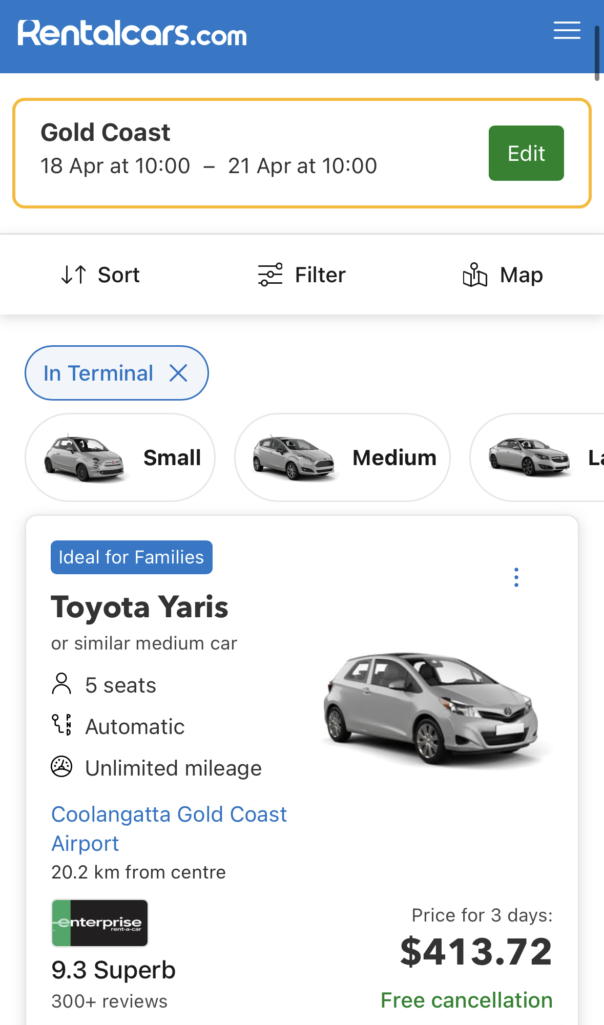The height and width of the screenshot is (1025, 604).
Task: Select the Small car category
Action: [x=120, y=457]
